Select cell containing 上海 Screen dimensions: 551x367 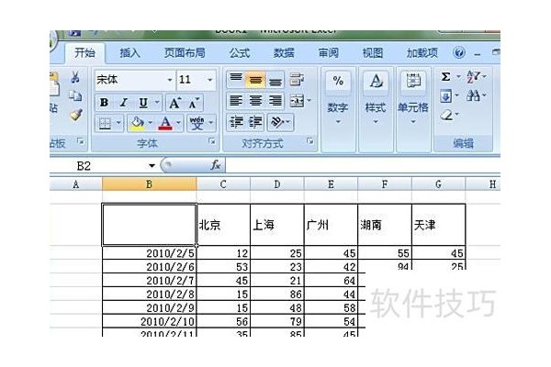click(x=277, y=225)
